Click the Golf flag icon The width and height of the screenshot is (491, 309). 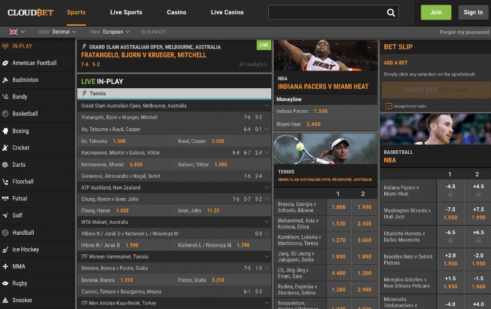6,215
